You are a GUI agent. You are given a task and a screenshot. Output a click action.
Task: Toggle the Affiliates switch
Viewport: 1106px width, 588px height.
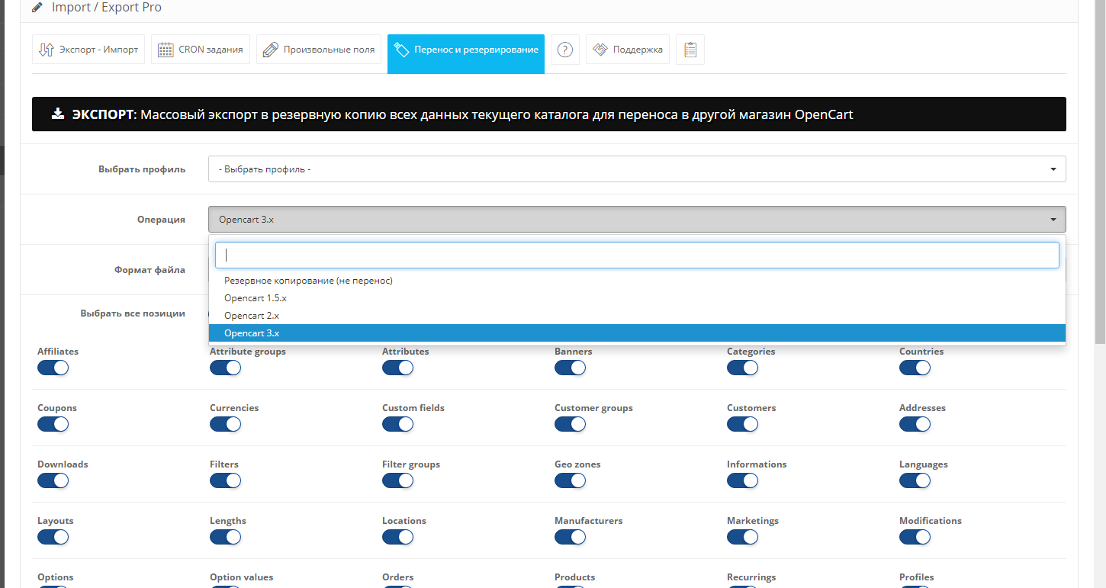tap(53, 368)
